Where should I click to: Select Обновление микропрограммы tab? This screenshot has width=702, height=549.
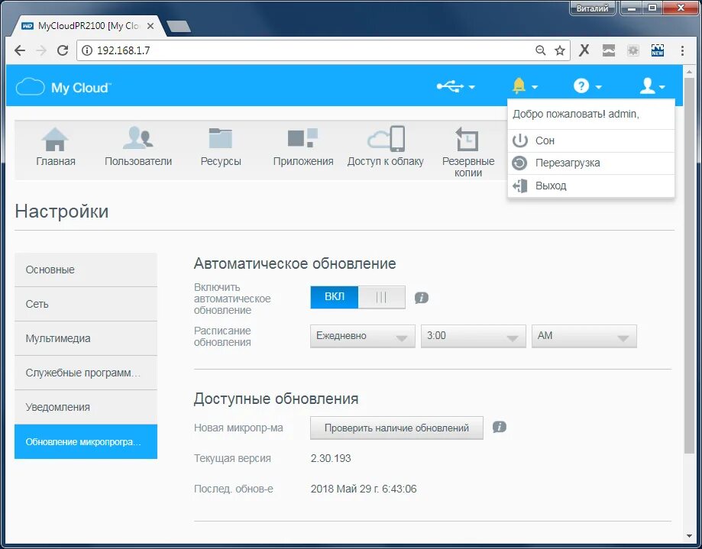coord(86,441)
